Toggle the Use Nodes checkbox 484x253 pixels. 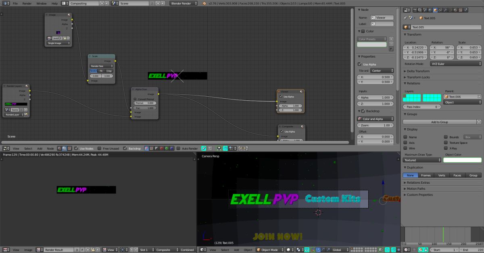click(x=76, y=148)
